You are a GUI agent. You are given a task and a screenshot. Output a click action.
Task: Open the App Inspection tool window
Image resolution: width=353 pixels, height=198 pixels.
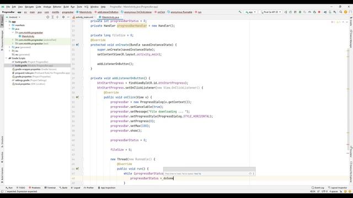106,188
